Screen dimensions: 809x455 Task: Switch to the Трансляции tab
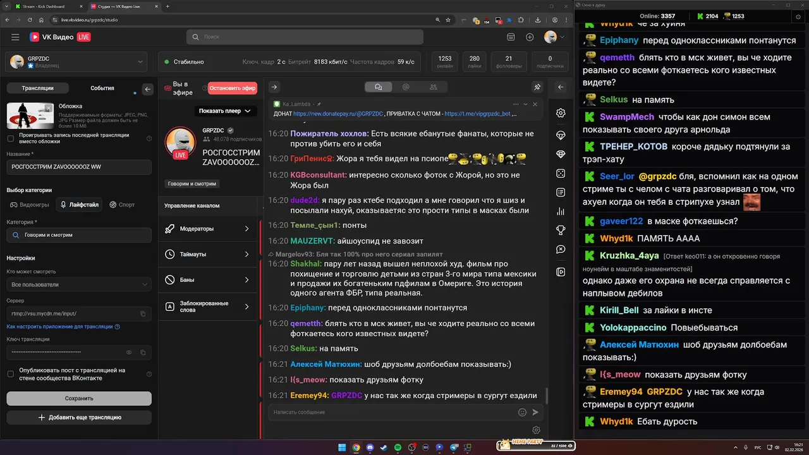37,88
